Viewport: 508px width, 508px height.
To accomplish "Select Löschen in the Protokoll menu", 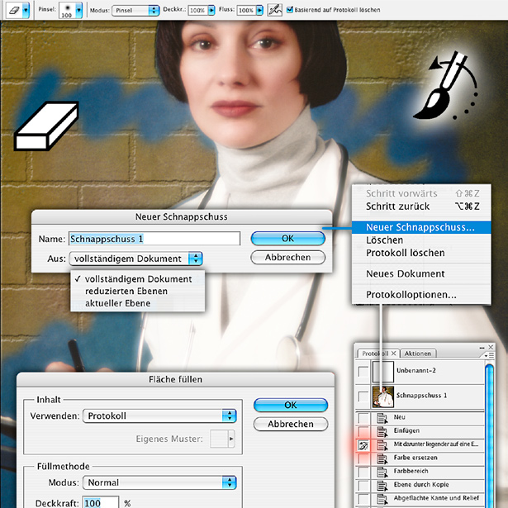I will pyautogui.click(x=421, y=240).
